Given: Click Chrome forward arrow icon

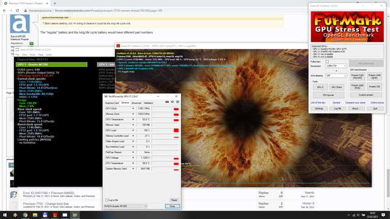Looking at the screenshot, I should [x=11, y=11].
